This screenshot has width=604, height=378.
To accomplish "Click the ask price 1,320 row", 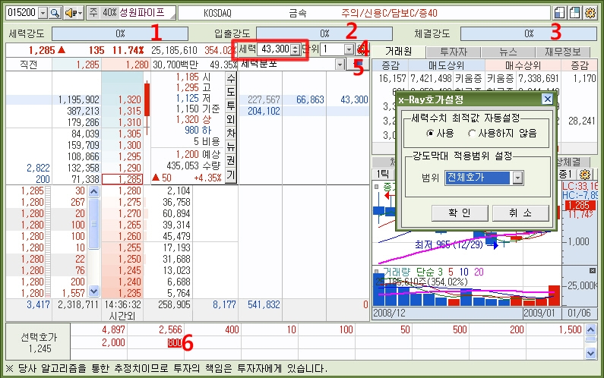I will (x=129, y=99).
